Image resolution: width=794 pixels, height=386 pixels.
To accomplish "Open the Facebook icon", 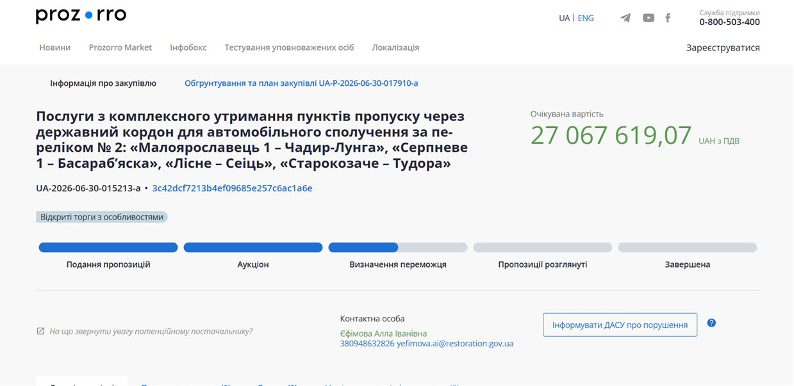I will click(668, 18).
